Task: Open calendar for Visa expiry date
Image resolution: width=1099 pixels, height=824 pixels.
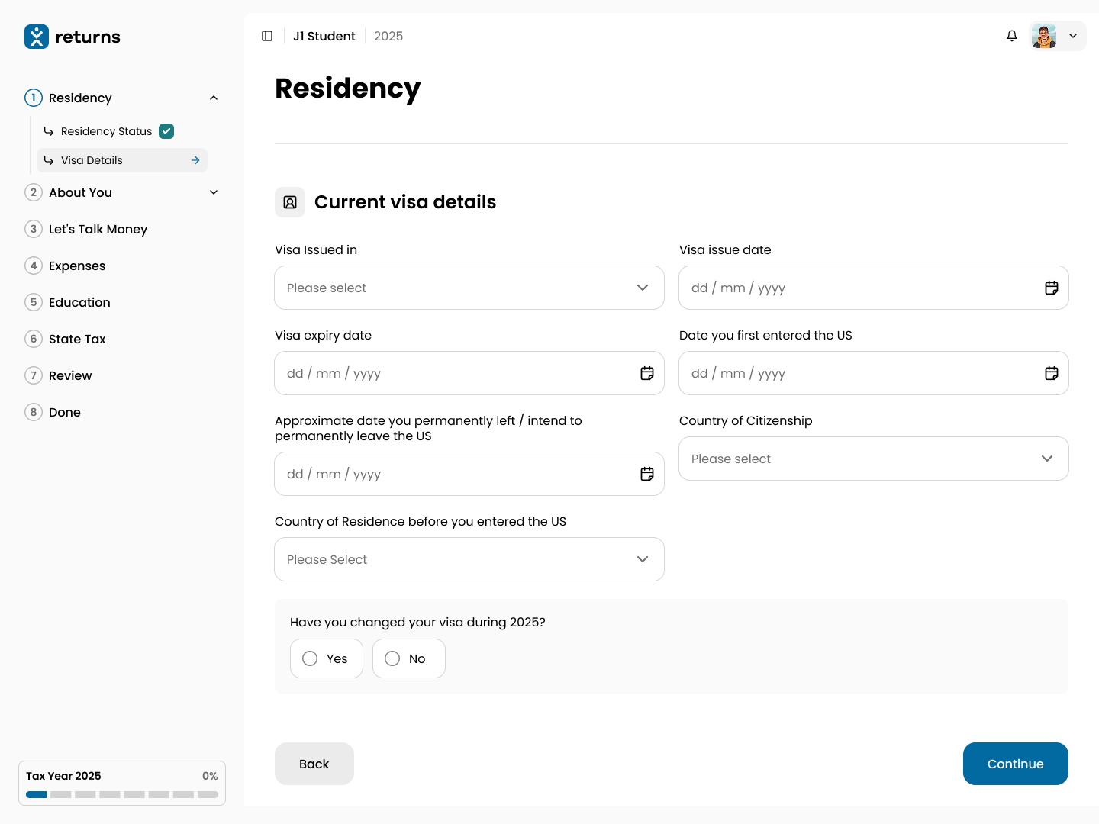Action: (x=646, y=373)
